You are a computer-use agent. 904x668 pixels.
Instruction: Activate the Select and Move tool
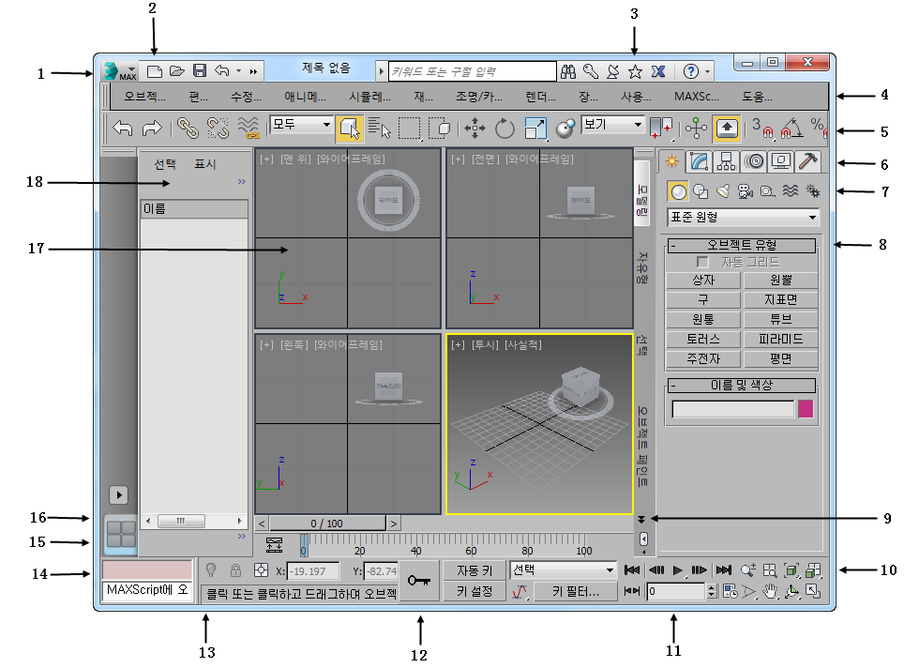(475, 128)
